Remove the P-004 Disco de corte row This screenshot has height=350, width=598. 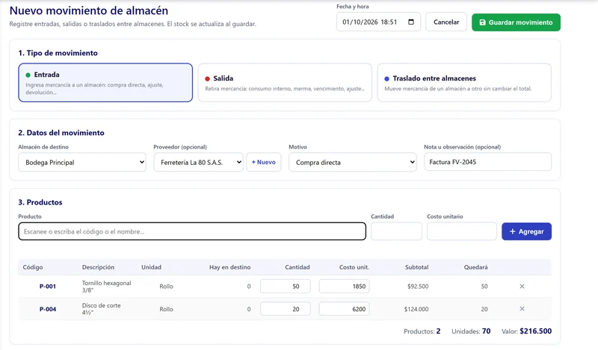(x=522, y=309)
